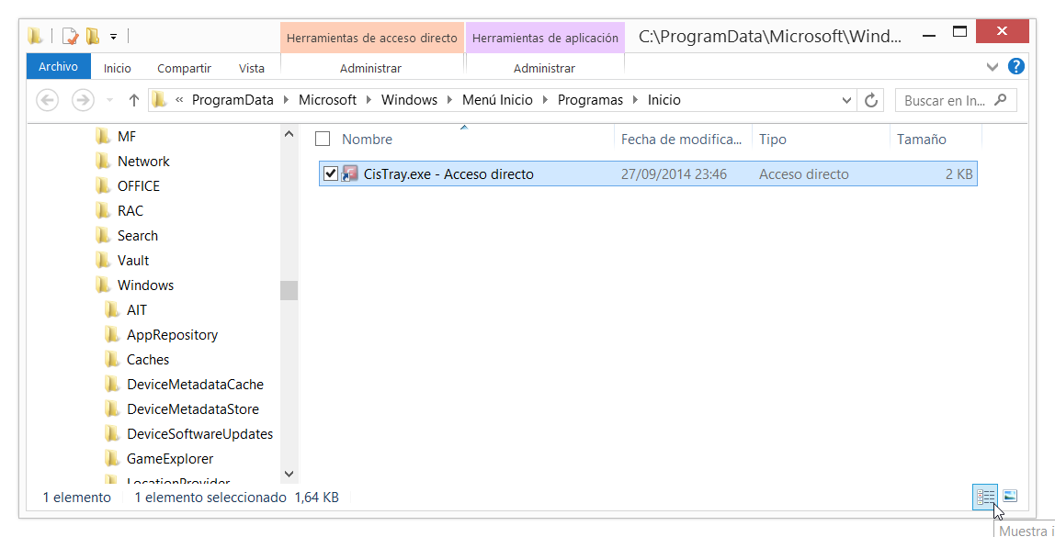Viewport: 1055px width, 537px height.
Task: Expand the ribbon with the chevron
Action: (993, 66)
